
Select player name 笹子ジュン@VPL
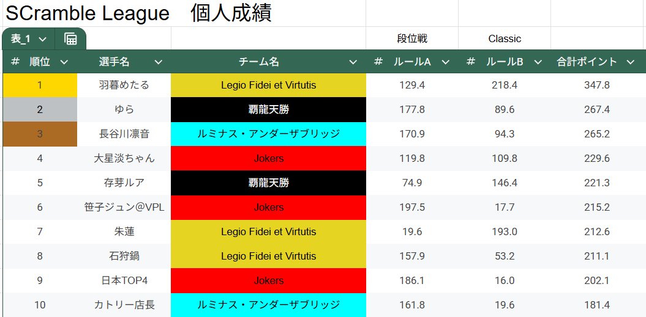[124, 207]
